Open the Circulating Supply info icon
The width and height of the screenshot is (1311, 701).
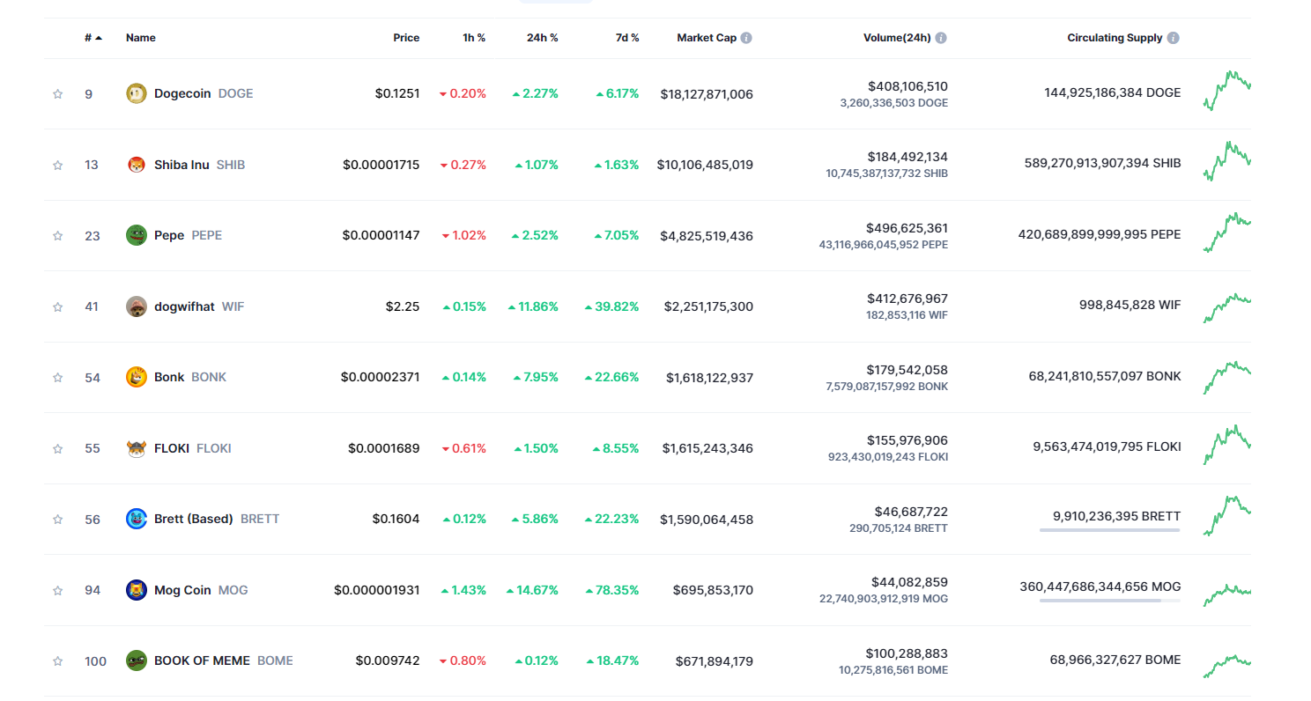point(1174,38)
